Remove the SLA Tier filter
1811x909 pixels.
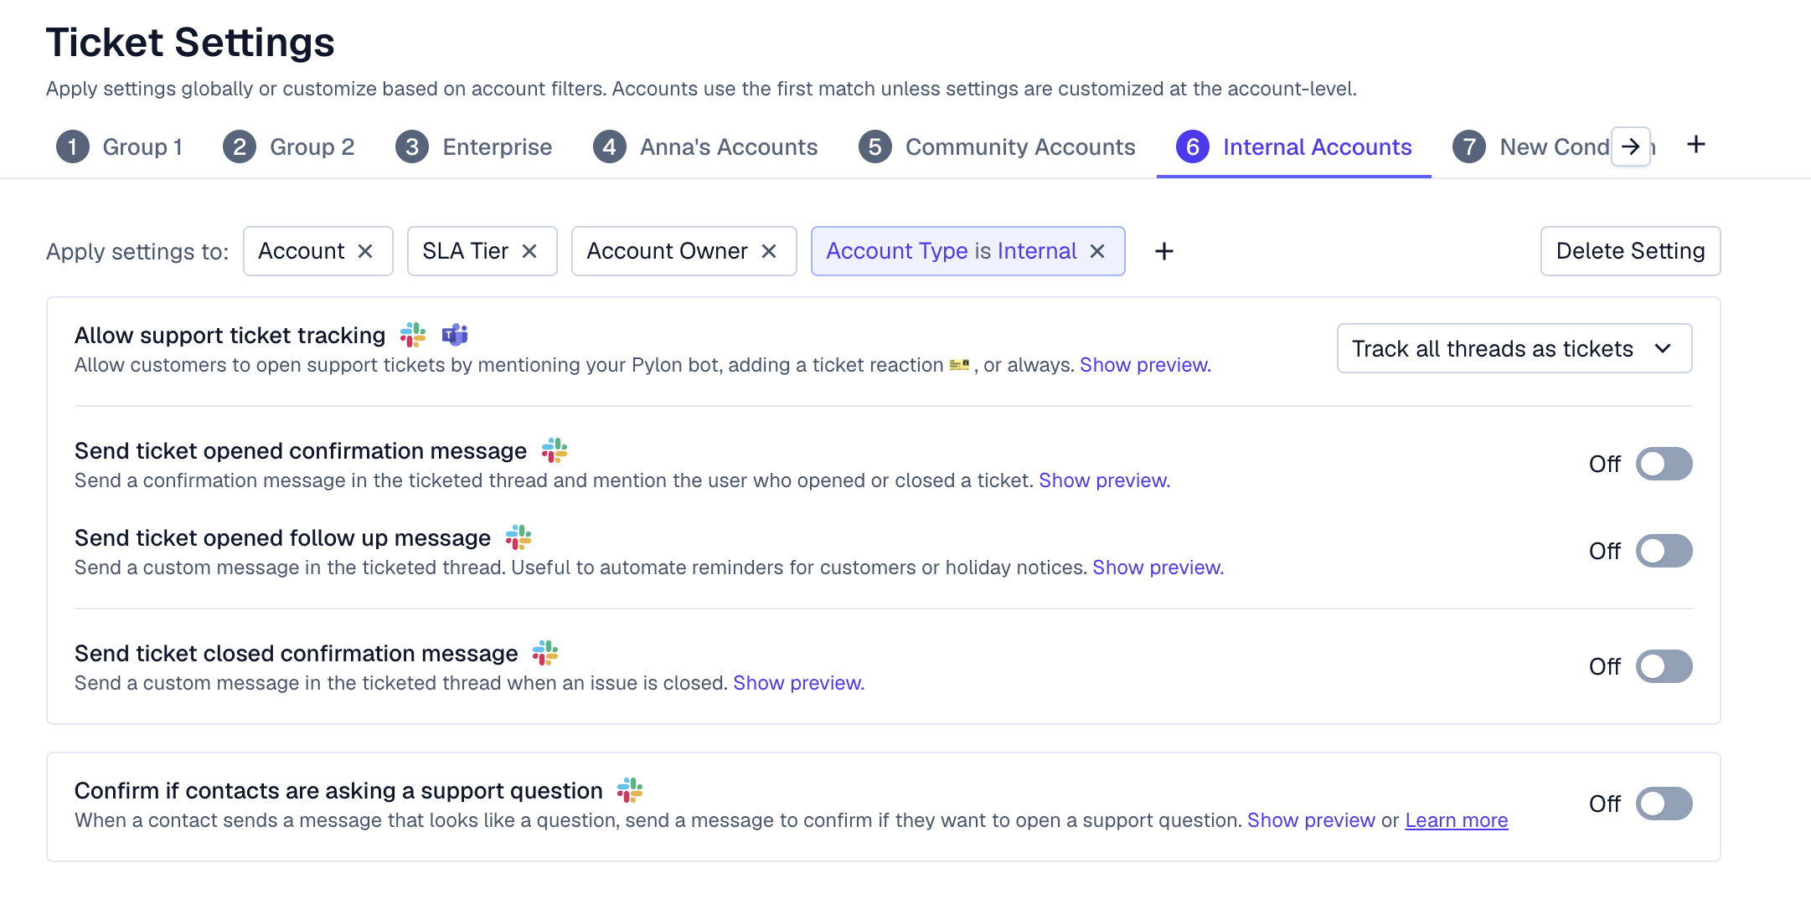pyautogui.click(x=529, y=251)
